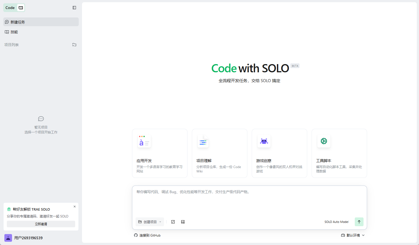Click the 立即邀请 button
The width and height of the screenshot is (419, 245).
(41, 224)
